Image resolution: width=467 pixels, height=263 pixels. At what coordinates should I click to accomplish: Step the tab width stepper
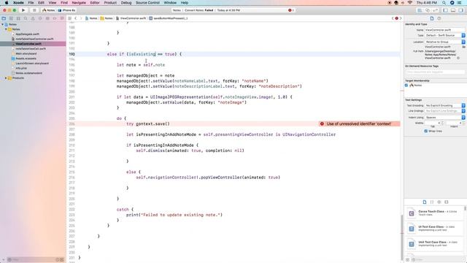click(442, 123)
